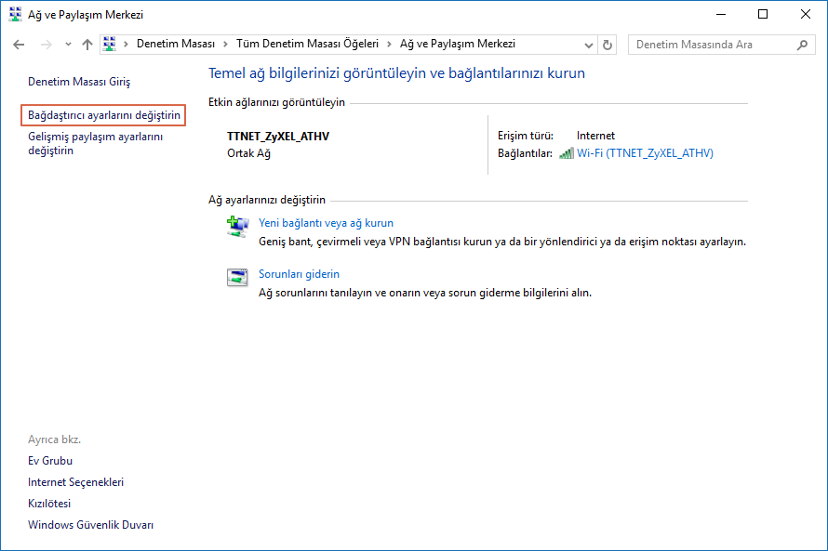Open the 'Sorunları giderin' troubleshooting icon
828x551 pixels.
[x=239, y=276]
